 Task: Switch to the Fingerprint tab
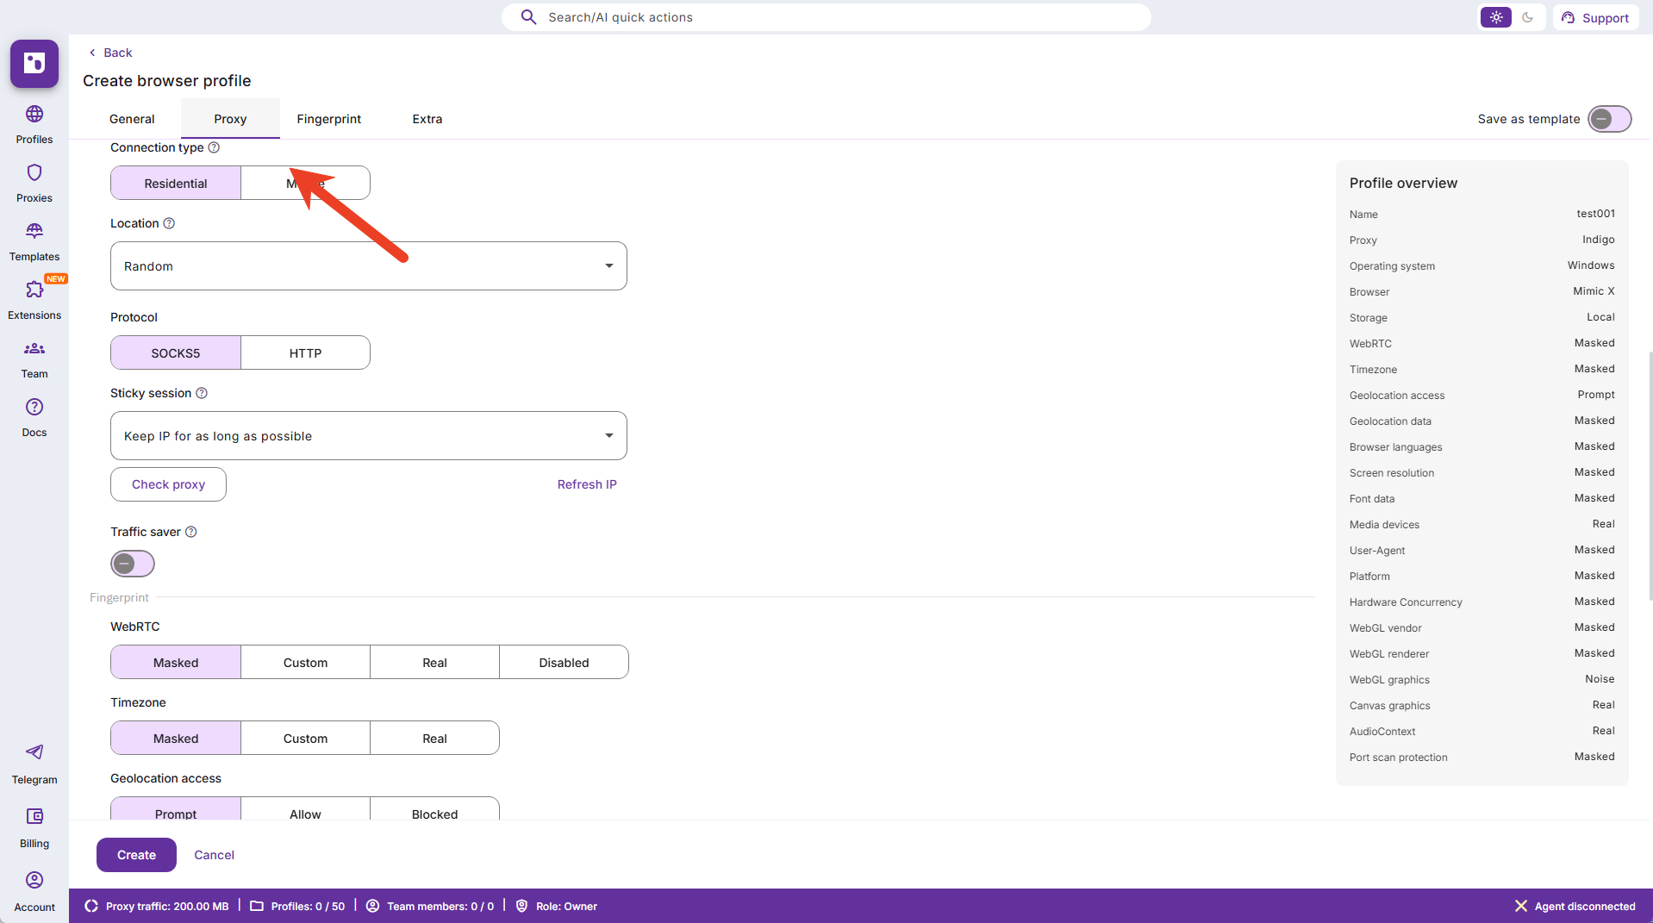pos(328,119)
